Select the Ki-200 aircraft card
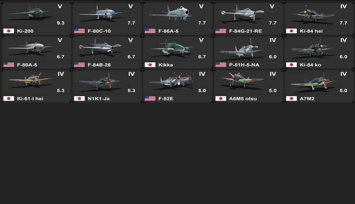Viewport: 355px width, 204px height. coord(36,19)
